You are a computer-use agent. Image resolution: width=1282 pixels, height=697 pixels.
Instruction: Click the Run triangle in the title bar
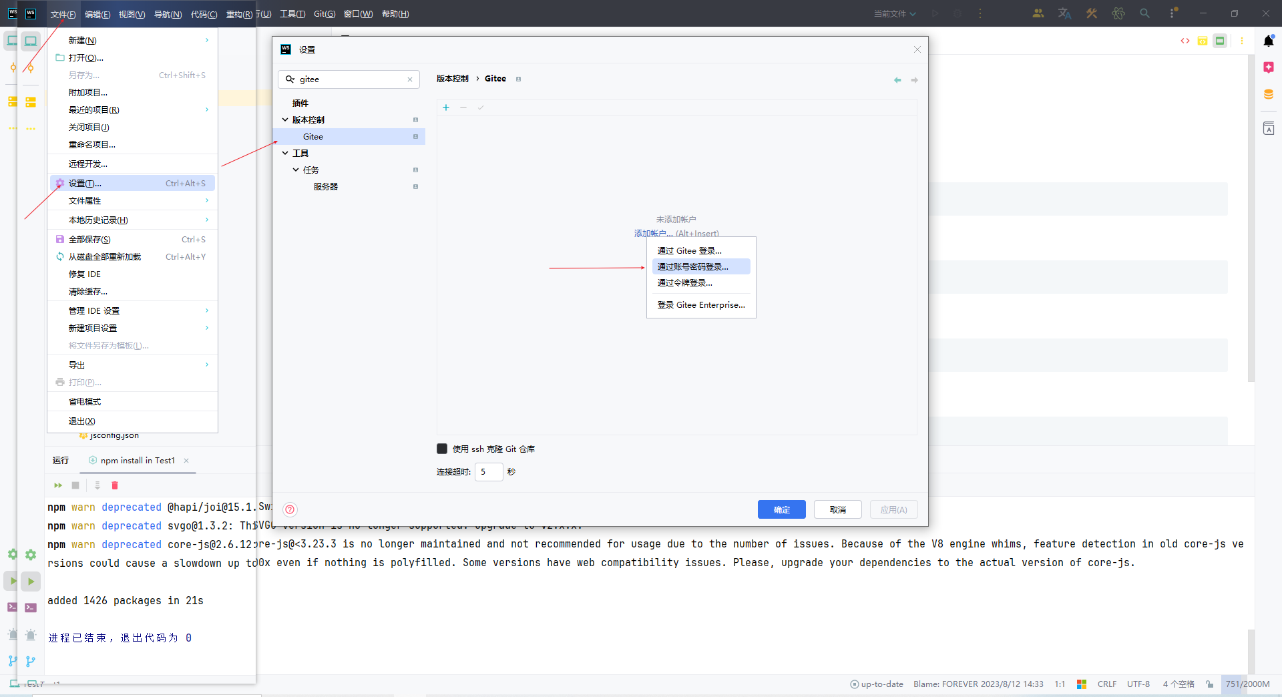935,13
